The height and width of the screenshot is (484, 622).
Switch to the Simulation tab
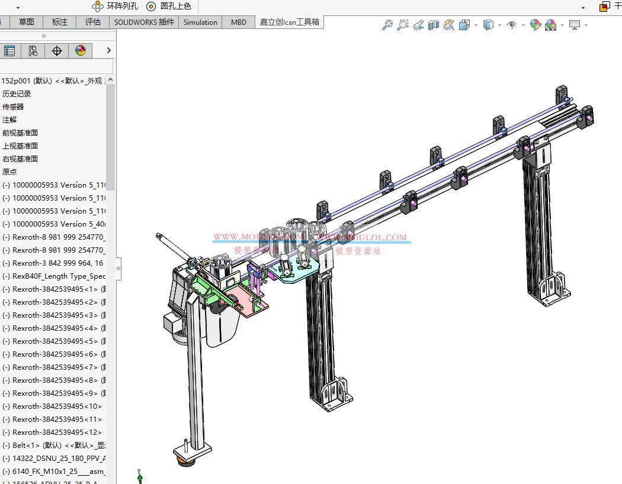pyautogui.click(x=200, y=22)
